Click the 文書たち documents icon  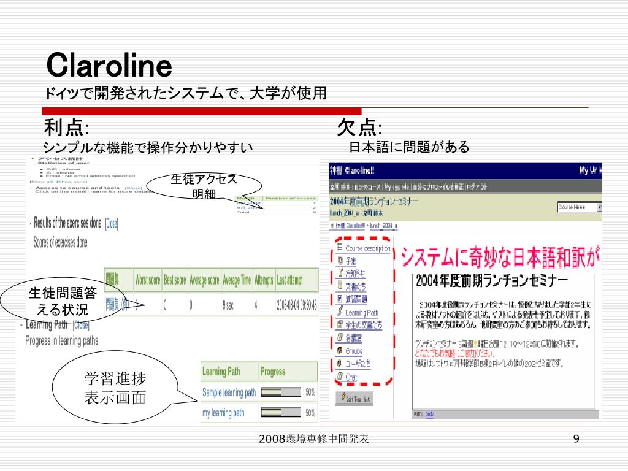tap(340, 286)
